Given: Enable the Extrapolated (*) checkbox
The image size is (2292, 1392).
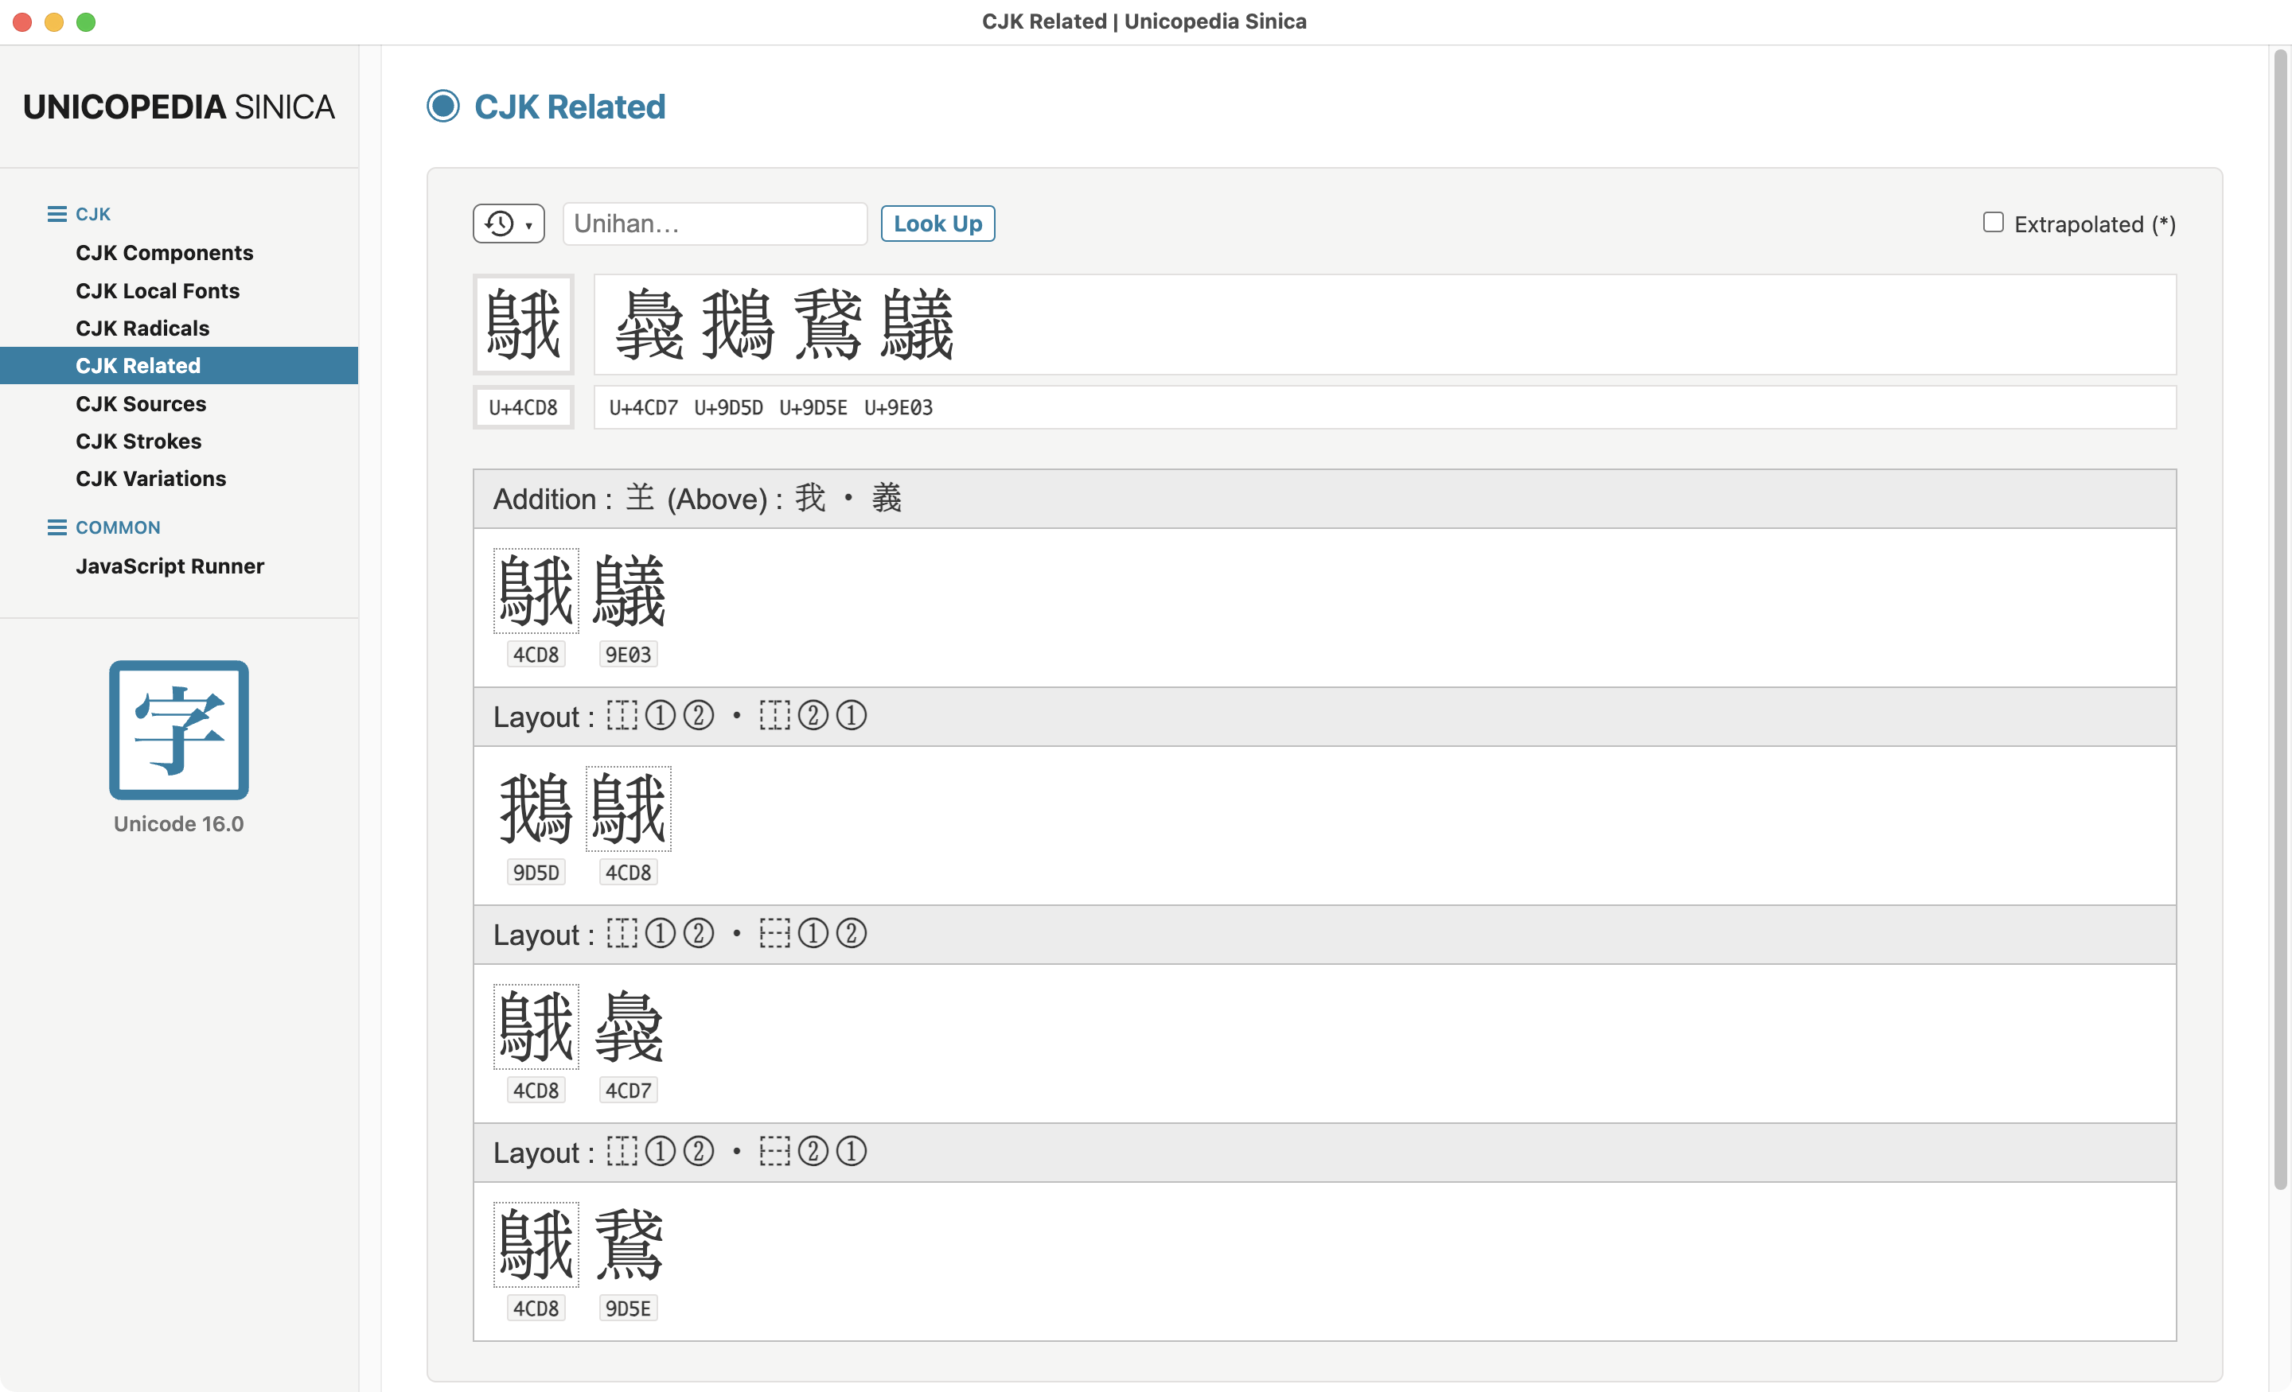Looking at the screenshot, I should pos(1993,224).
